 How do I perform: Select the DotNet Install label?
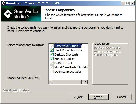pyautogui.click(x=63, y=63)
